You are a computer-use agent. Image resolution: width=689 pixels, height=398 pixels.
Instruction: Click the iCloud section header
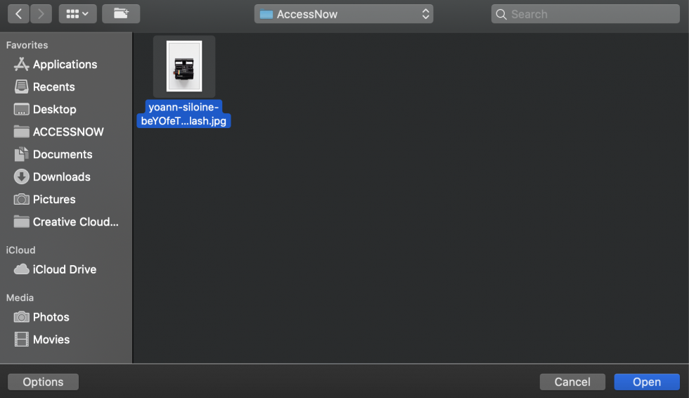(20, 250)
